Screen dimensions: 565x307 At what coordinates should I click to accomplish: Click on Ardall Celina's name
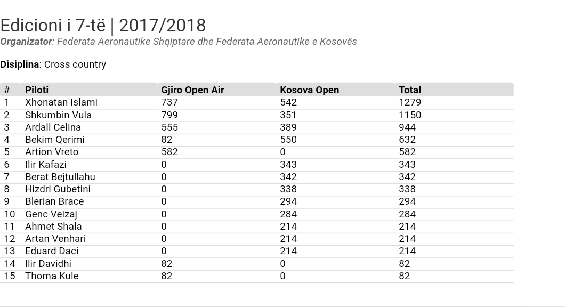click(53, 127)
